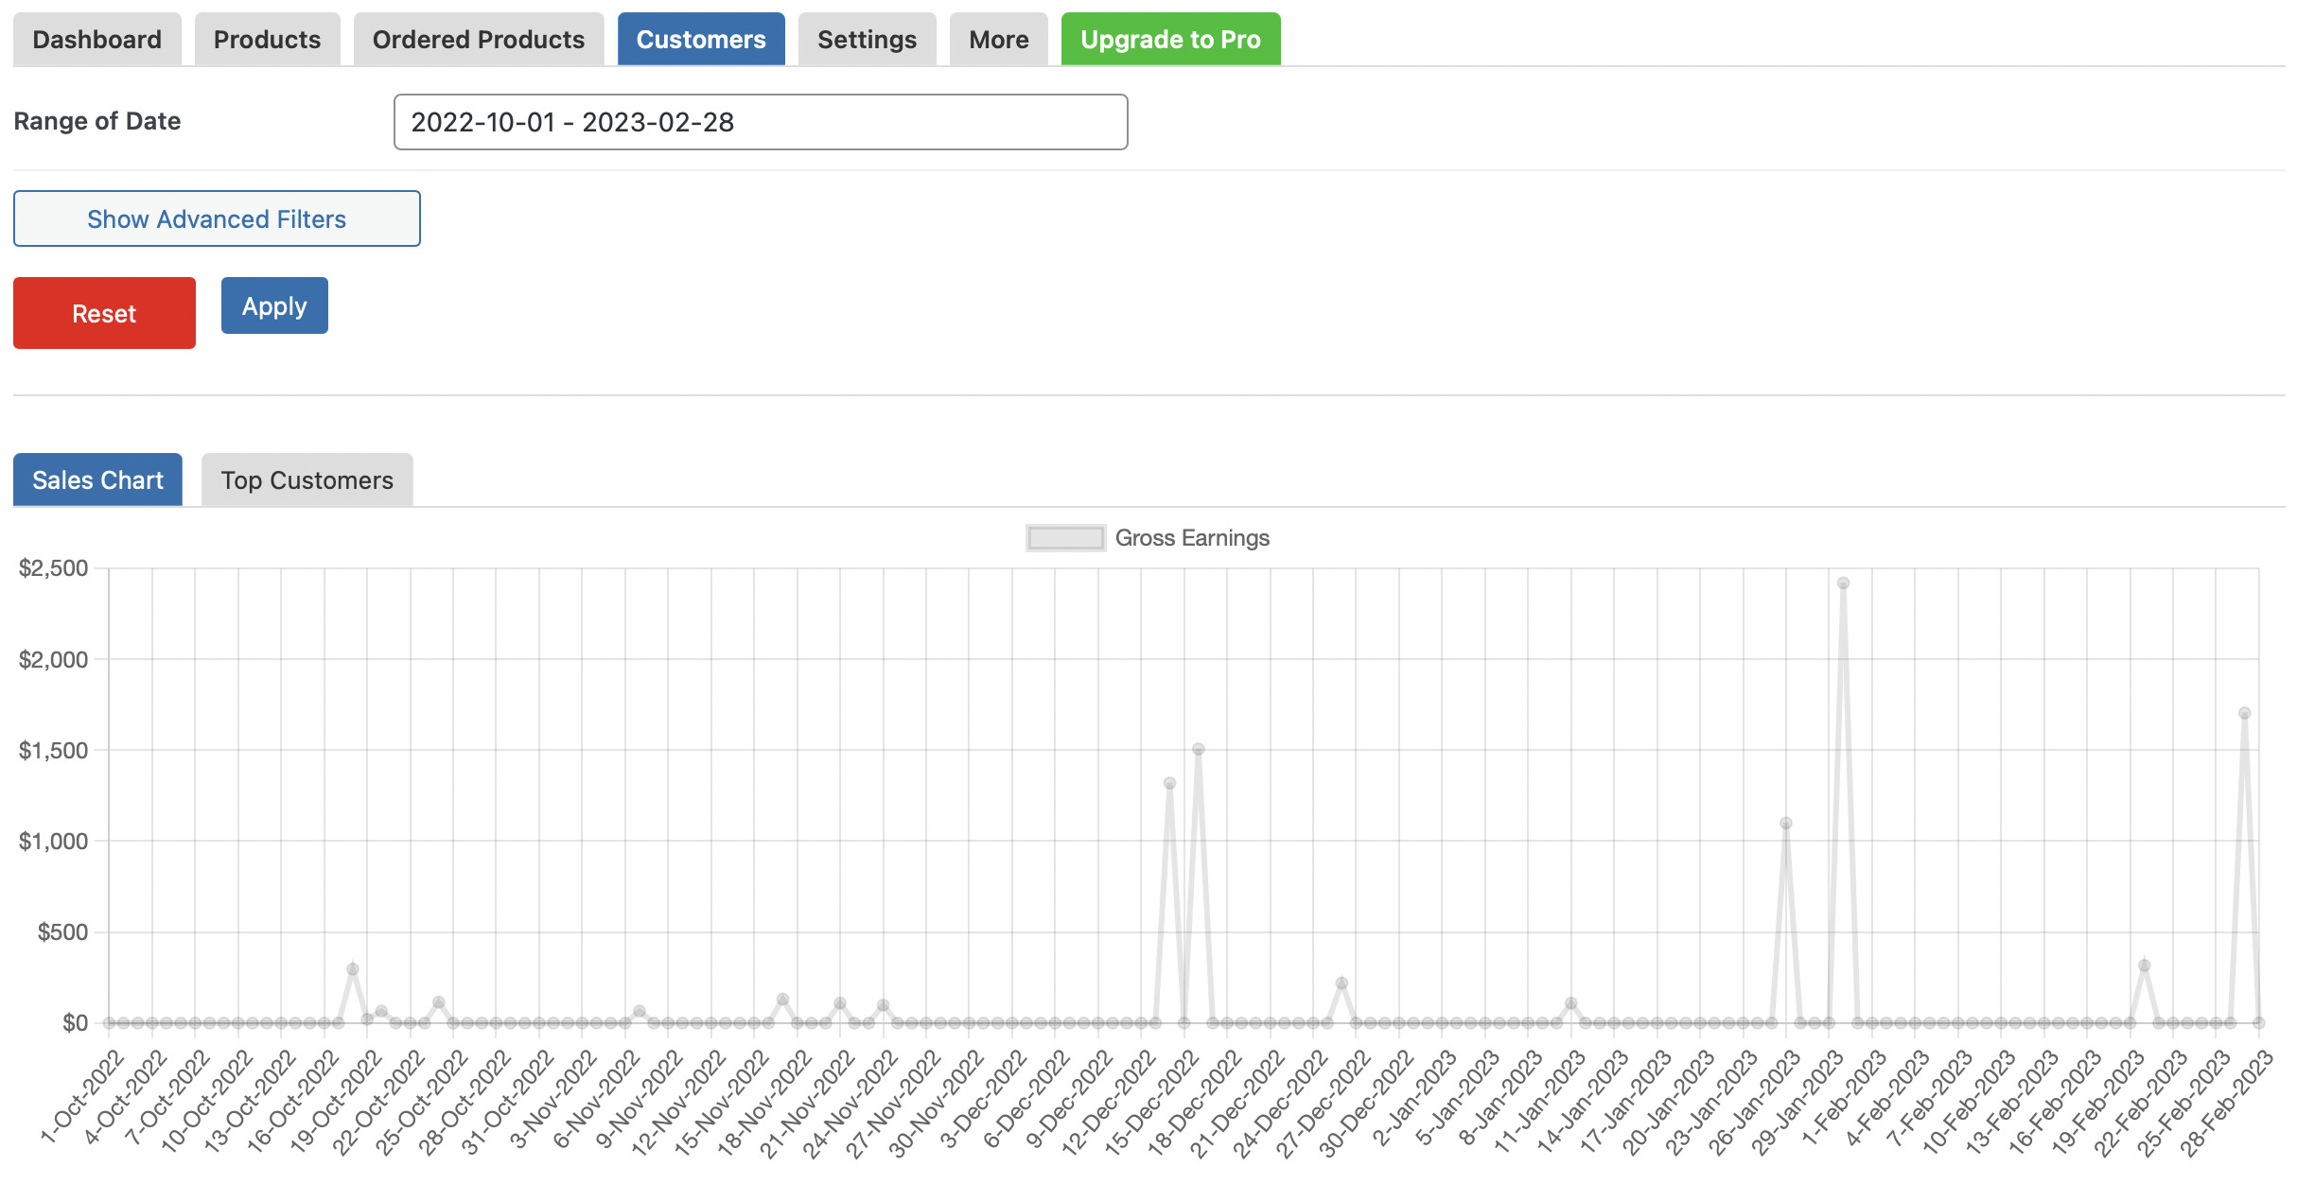Click the data point near 26-Jan-2023 peak

pos(1785,823)
